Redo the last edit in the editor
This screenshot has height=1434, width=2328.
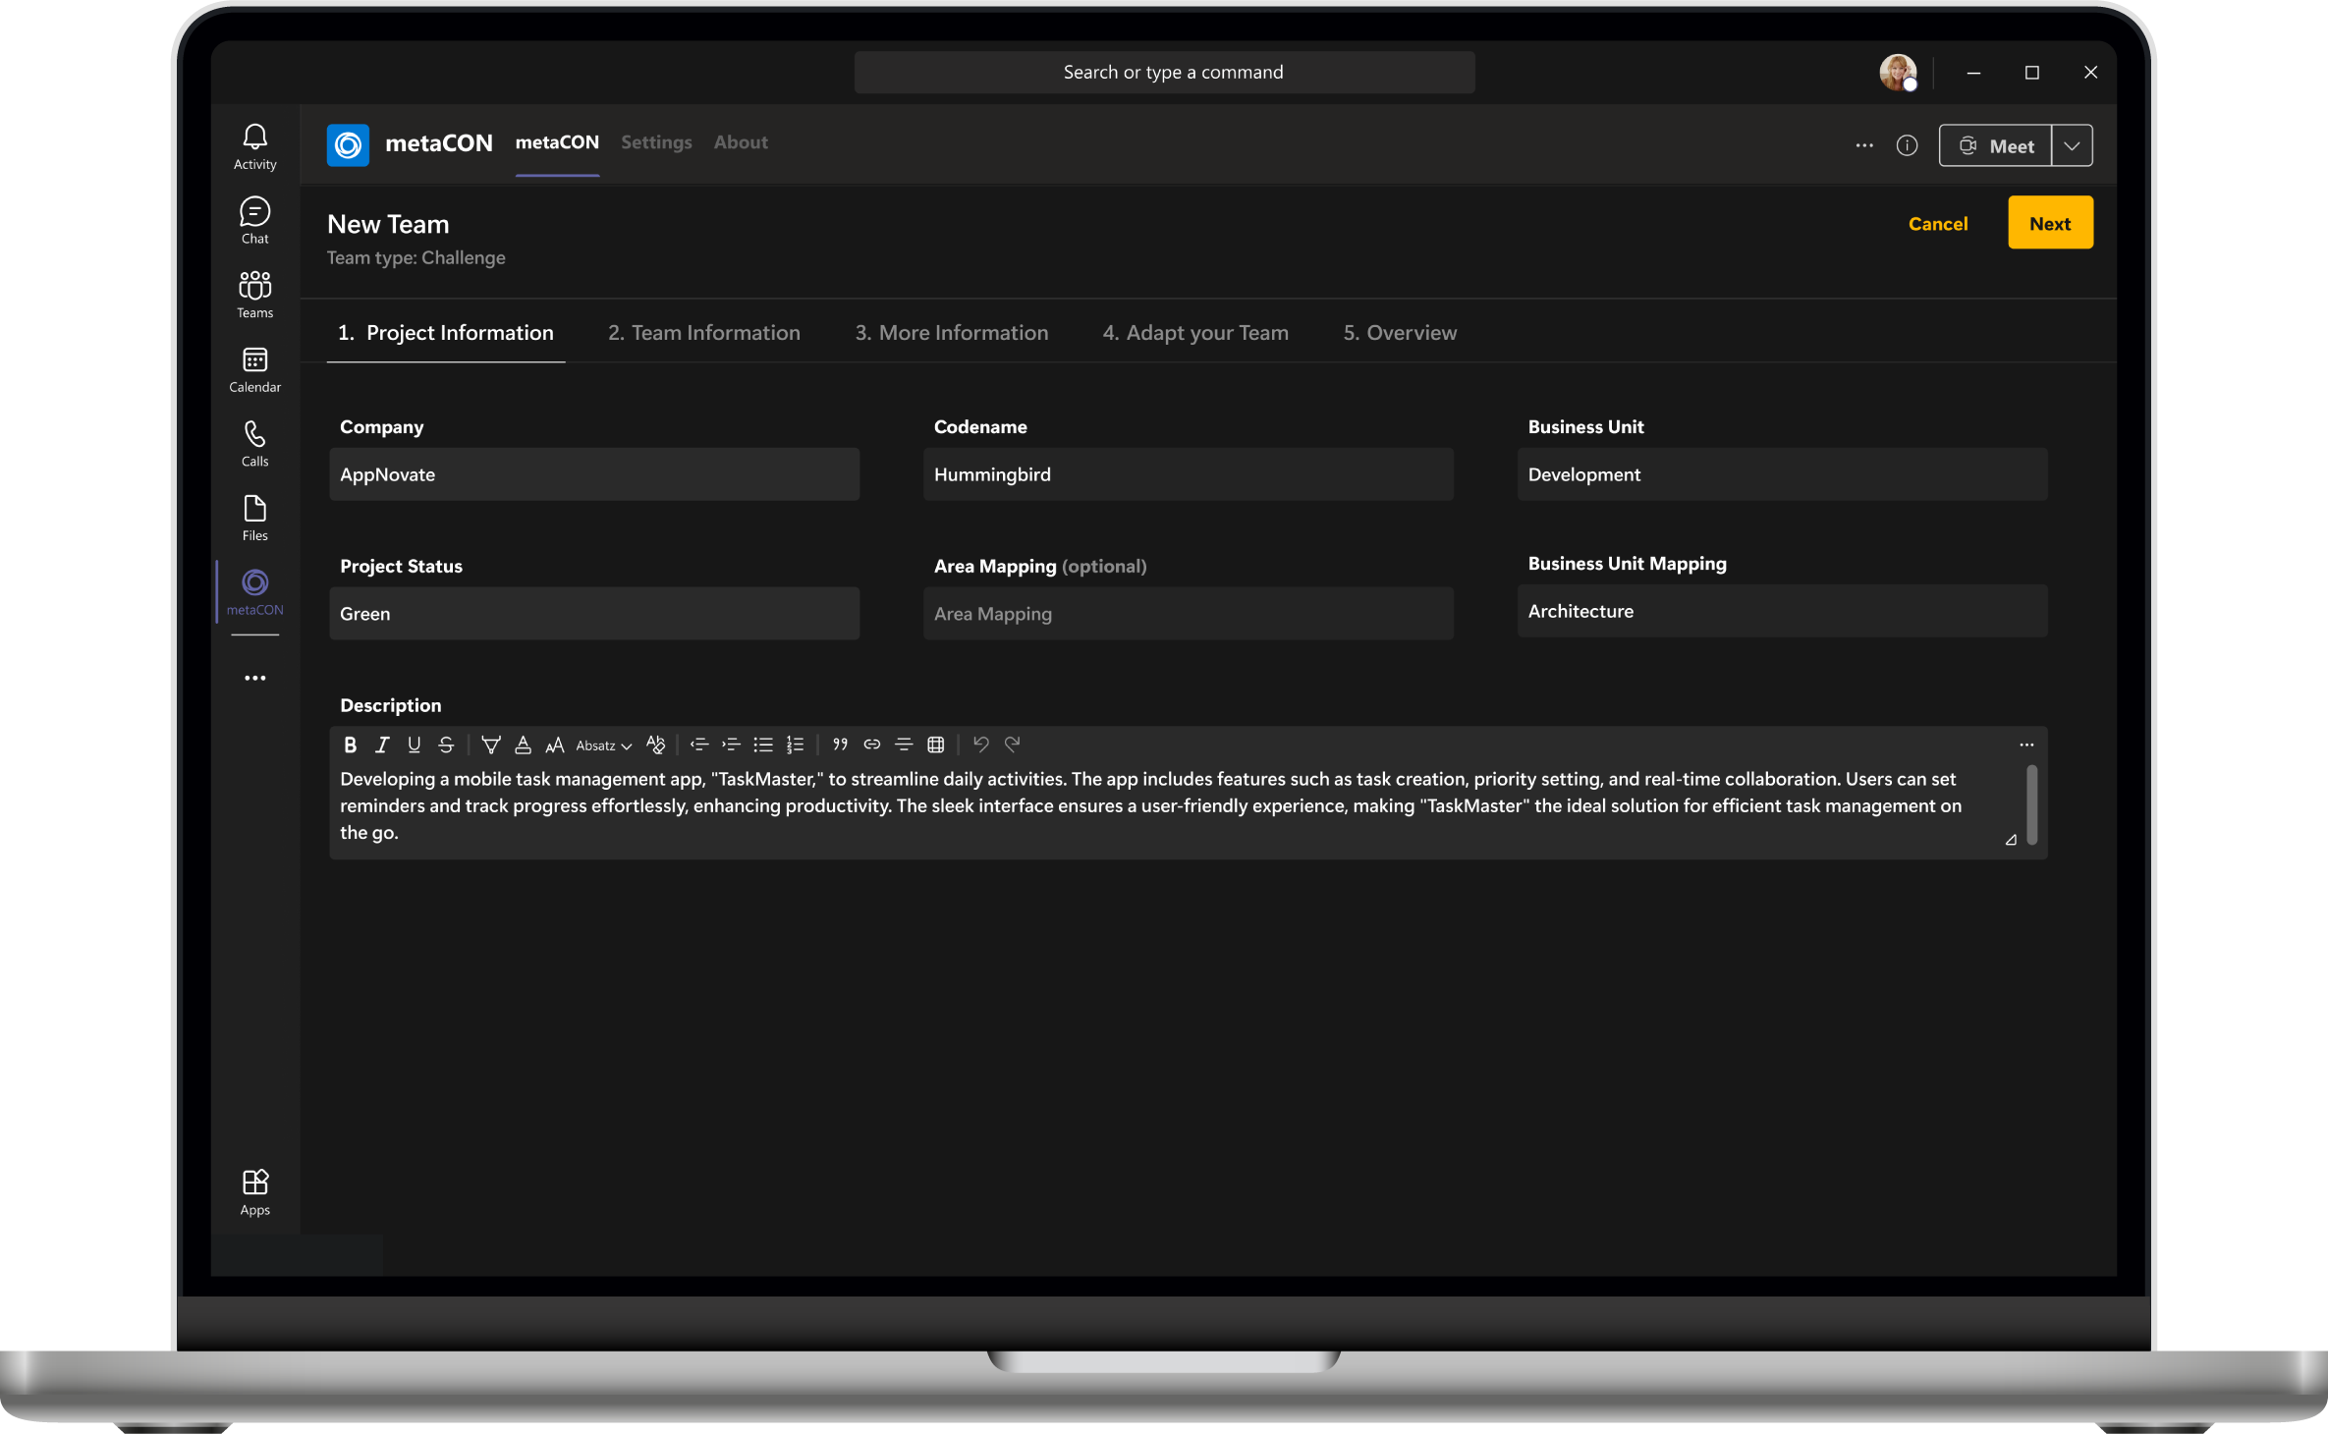(1013, 744)
